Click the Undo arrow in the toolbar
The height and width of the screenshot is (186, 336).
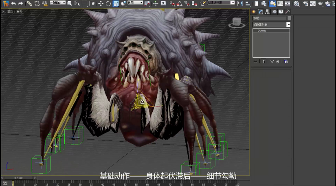(x=13, y=3)
